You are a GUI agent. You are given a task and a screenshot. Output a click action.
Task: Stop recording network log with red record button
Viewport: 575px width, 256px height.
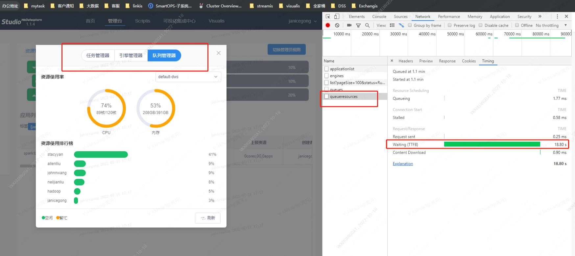click(328, 25)
